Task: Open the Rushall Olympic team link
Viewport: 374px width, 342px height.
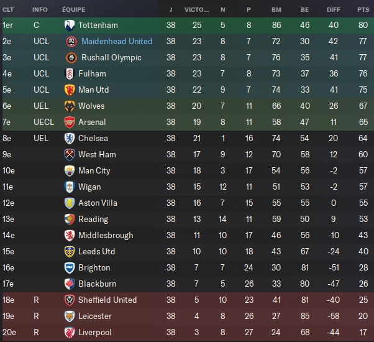Action: 109,57
